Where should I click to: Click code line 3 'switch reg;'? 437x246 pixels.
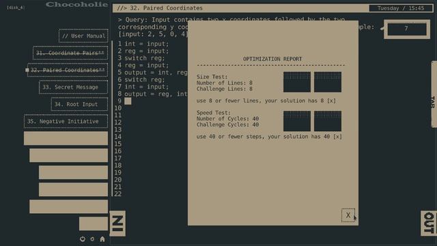pos(145,58)
